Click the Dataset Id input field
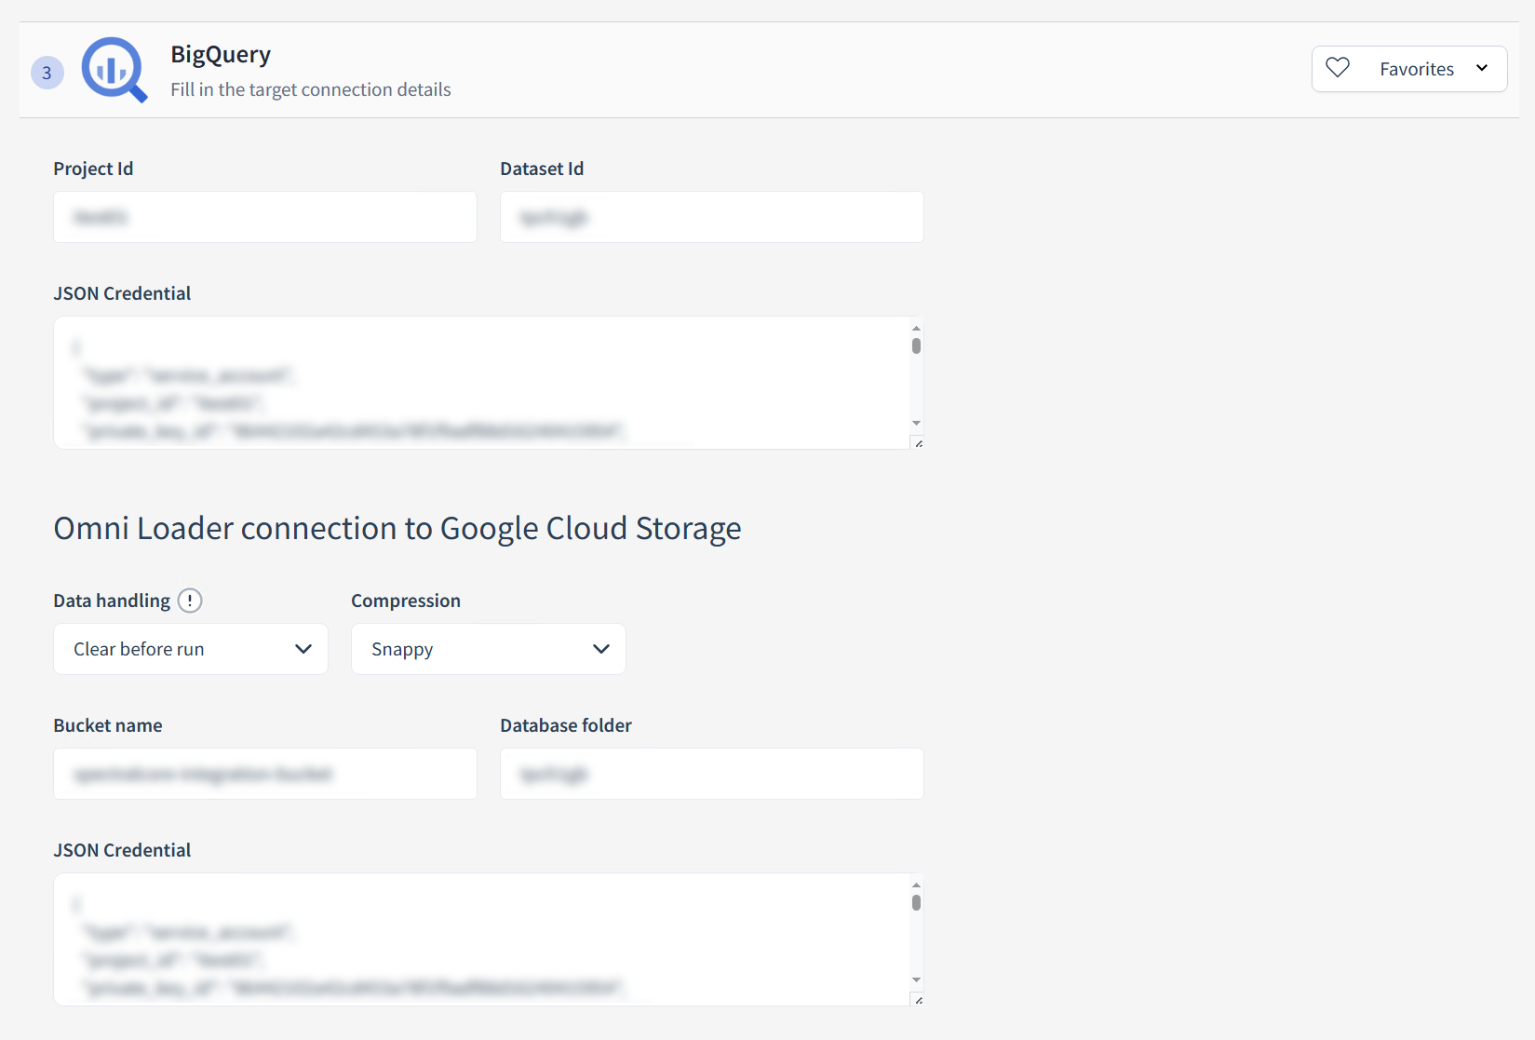This screenshot has width=1535, height=1040. point(712,217)
